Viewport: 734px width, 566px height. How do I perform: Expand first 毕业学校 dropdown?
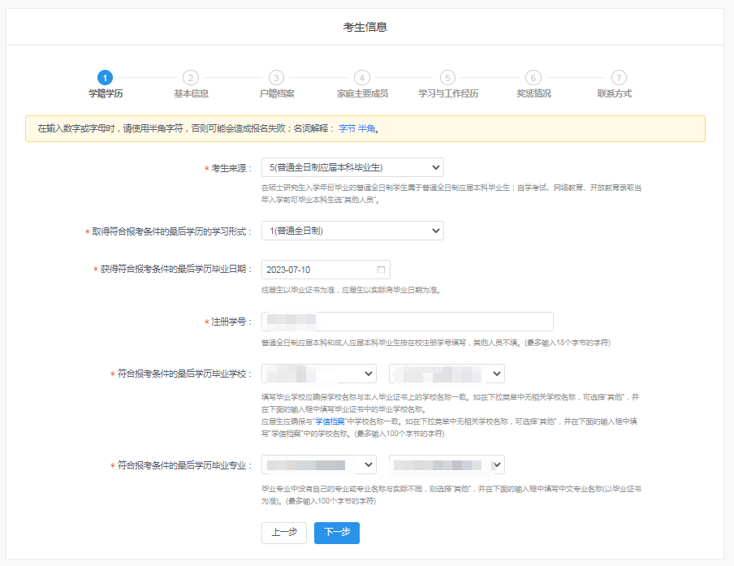click(x=318, y=374)
